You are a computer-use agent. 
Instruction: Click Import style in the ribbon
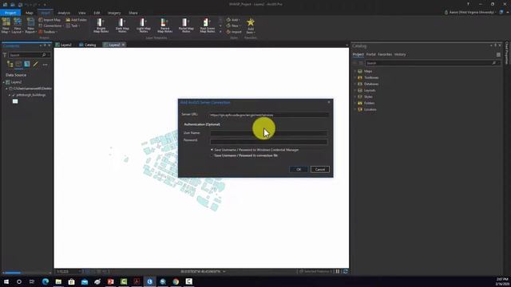[234, 32]
